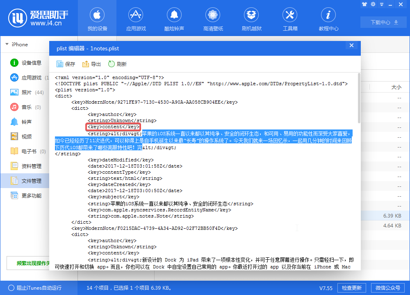Screen dimensions: 410x295
Task: Open the 下载中心 download center
Action: 383,22
